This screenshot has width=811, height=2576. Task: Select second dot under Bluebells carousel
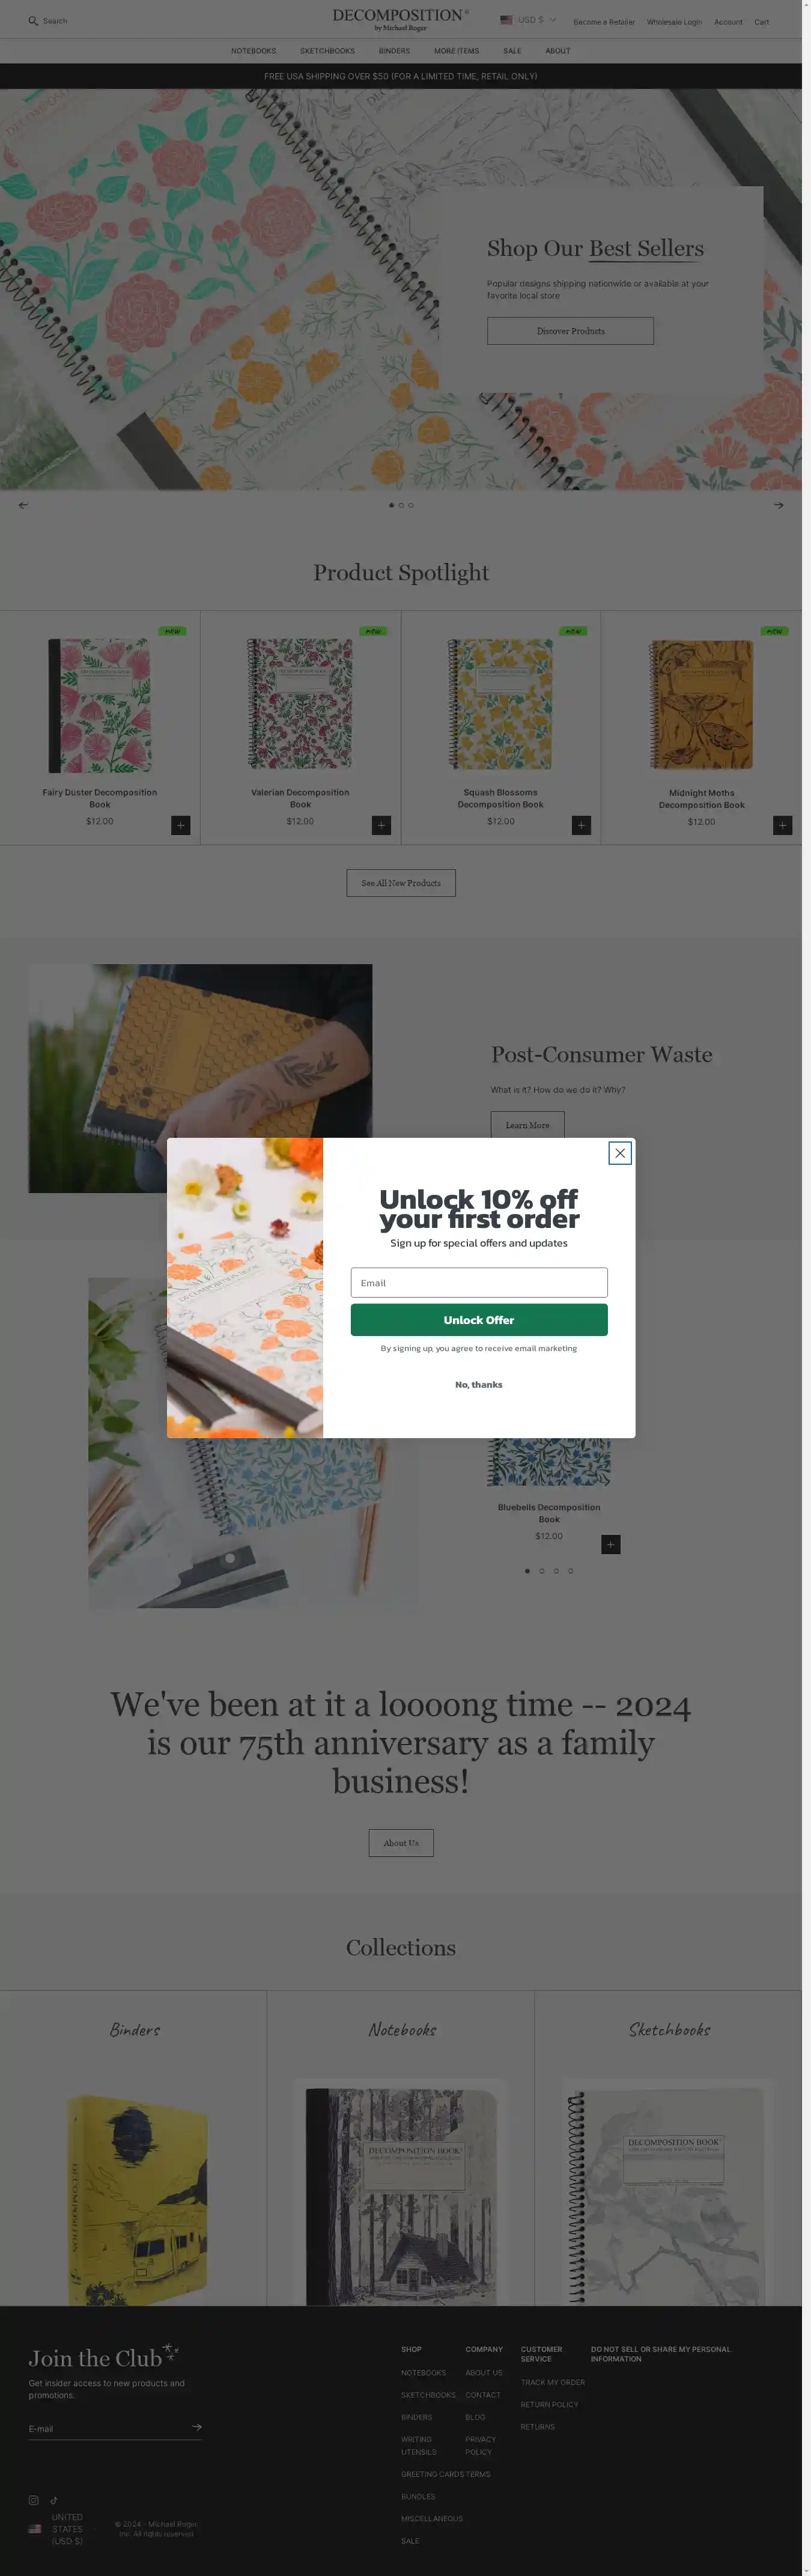point(542,1571)
